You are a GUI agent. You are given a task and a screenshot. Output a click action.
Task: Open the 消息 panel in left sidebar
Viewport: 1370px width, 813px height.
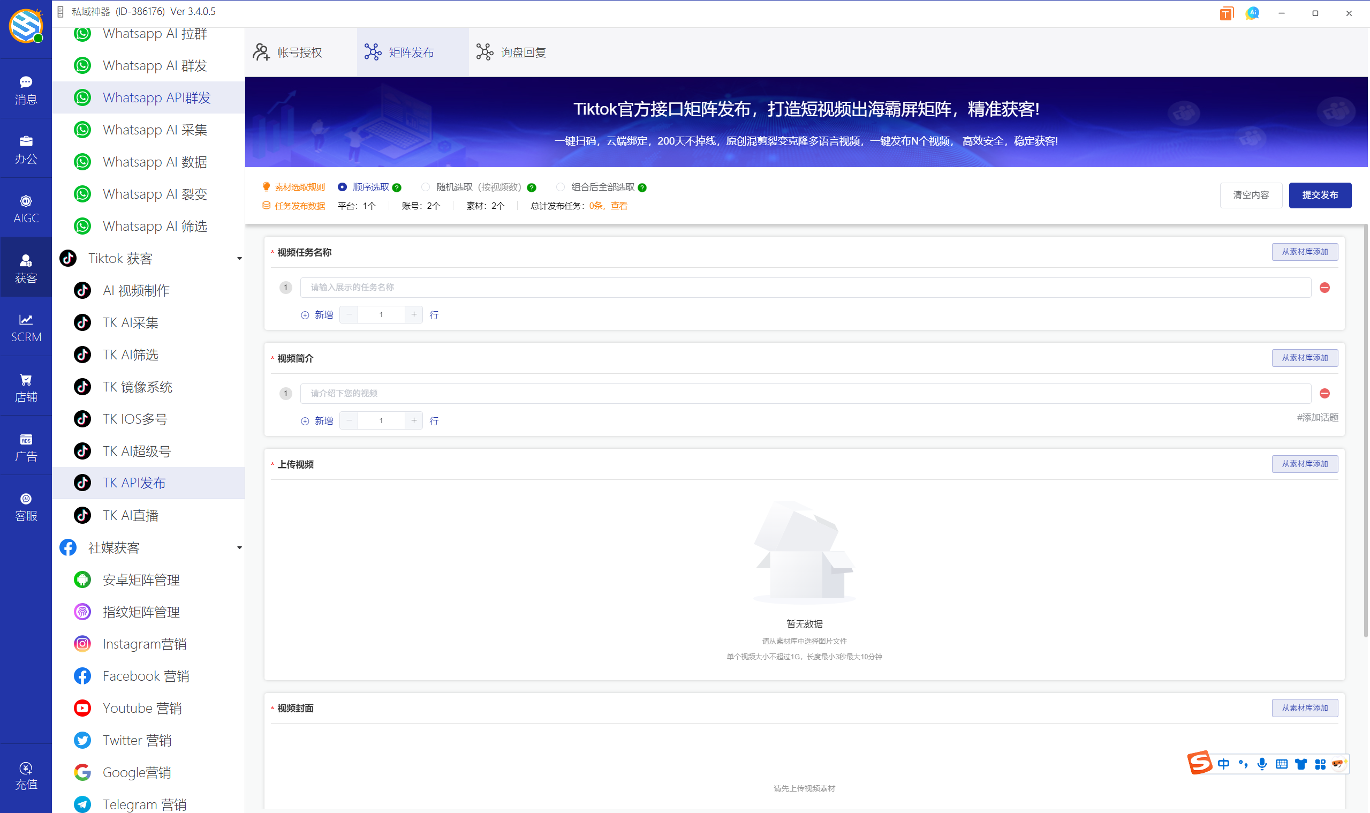[x=26, y=89]
